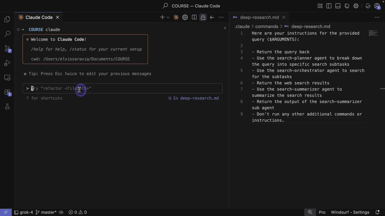Open Windsurf - Settings in status bar
385x216 pixels.
[x=350, y=212]
